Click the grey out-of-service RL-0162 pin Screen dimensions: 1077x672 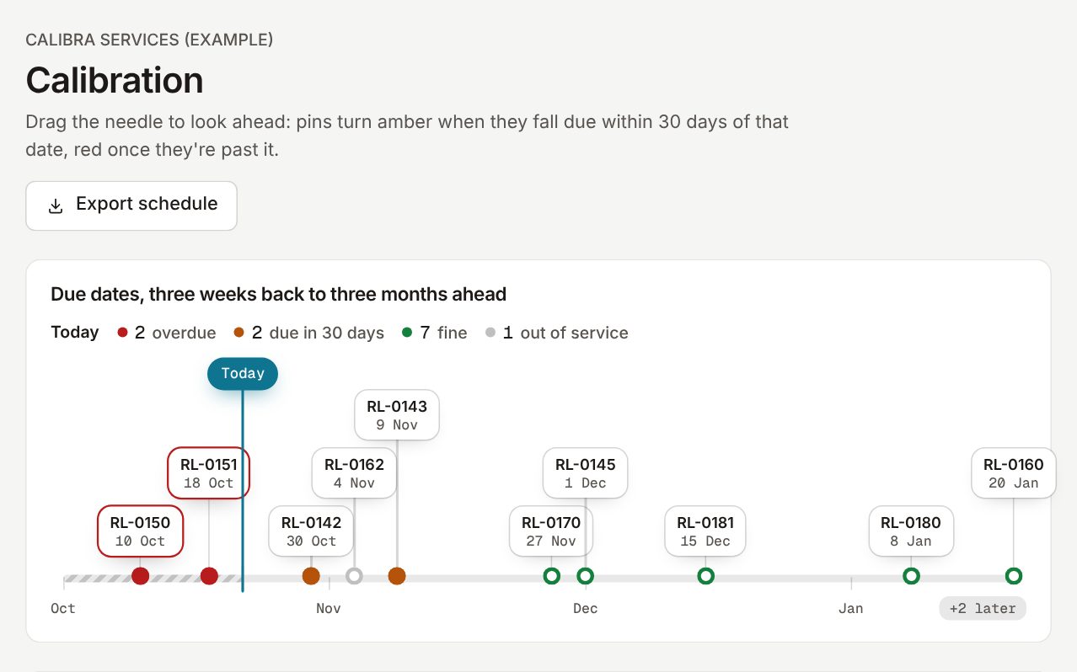click(355, 576)
